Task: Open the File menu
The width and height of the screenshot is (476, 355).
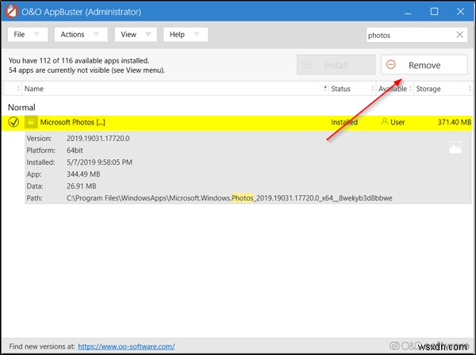Action: click(x=28, y=35)
